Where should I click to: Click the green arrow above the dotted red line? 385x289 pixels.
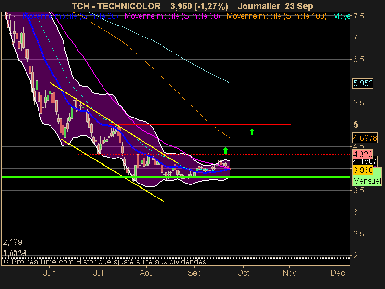pos(225,150)
